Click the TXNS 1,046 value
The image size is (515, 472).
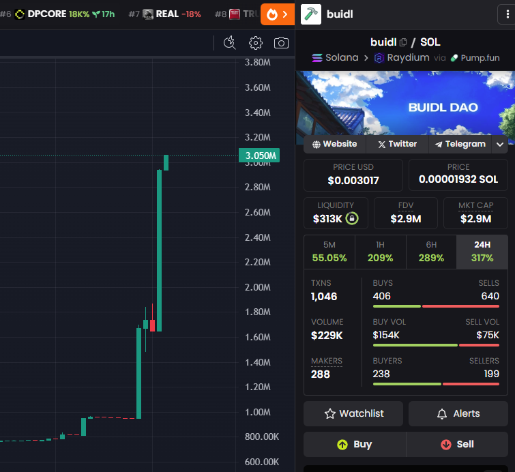point(324,297)
